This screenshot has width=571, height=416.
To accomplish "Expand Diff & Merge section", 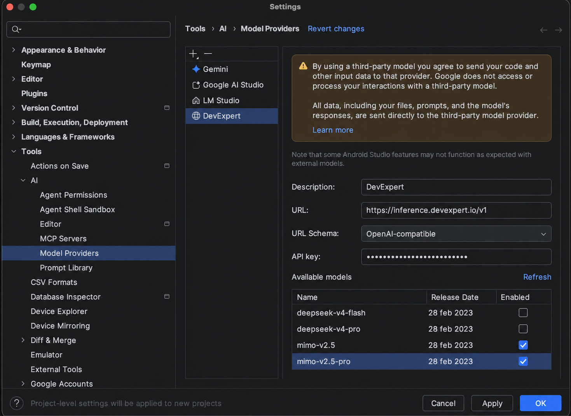I will point(23,340).
